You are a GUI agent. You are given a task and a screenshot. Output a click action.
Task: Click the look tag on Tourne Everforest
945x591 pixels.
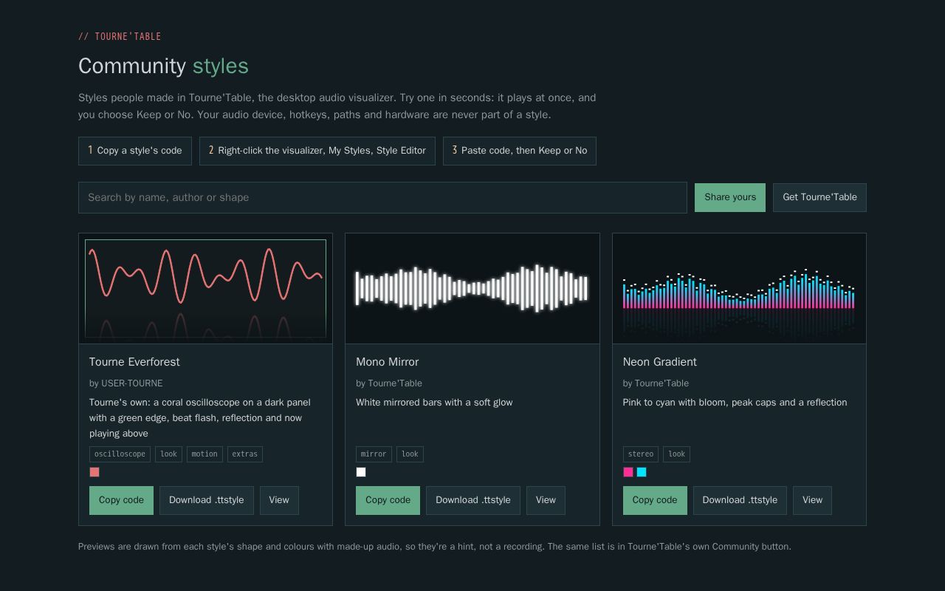(x=168, y=454)
